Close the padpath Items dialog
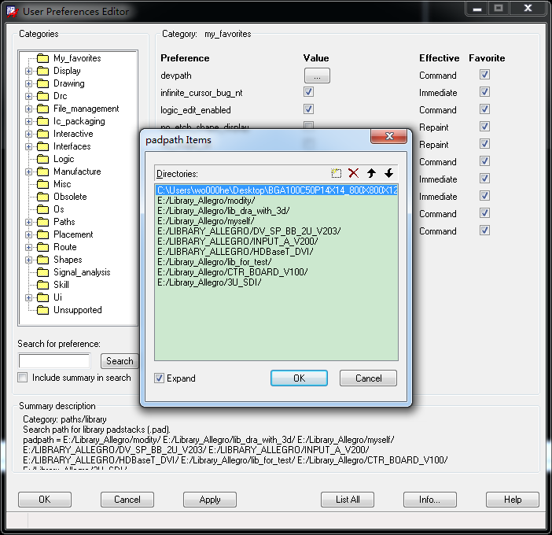 (389, 136)
